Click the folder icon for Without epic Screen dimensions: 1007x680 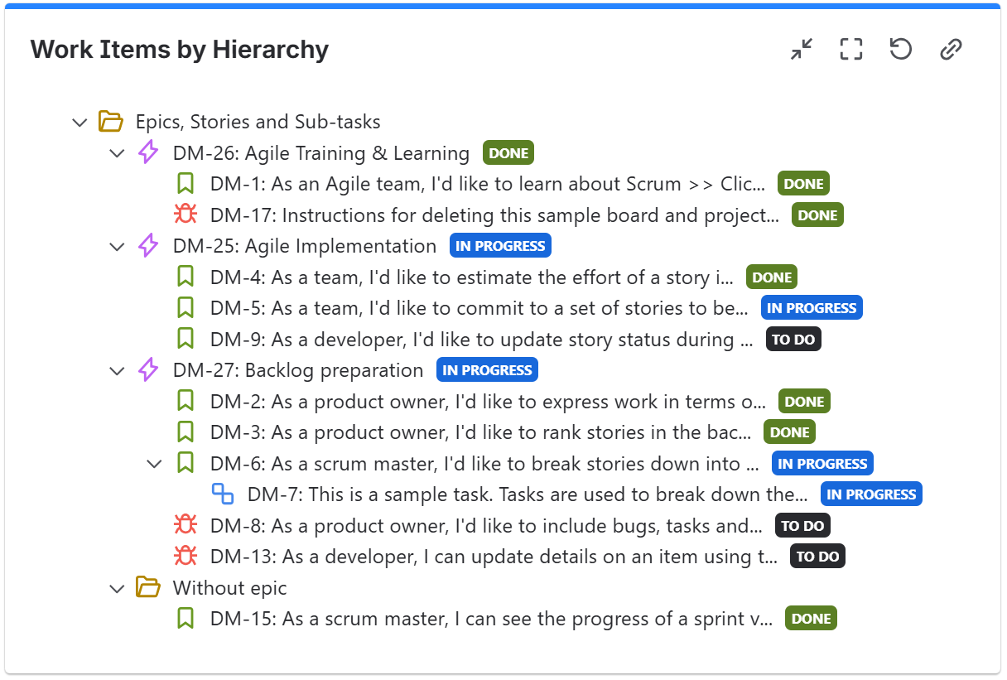tap(148, 588)
